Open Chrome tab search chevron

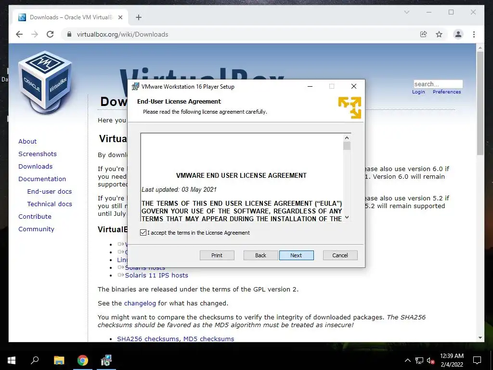coord(406,12)
